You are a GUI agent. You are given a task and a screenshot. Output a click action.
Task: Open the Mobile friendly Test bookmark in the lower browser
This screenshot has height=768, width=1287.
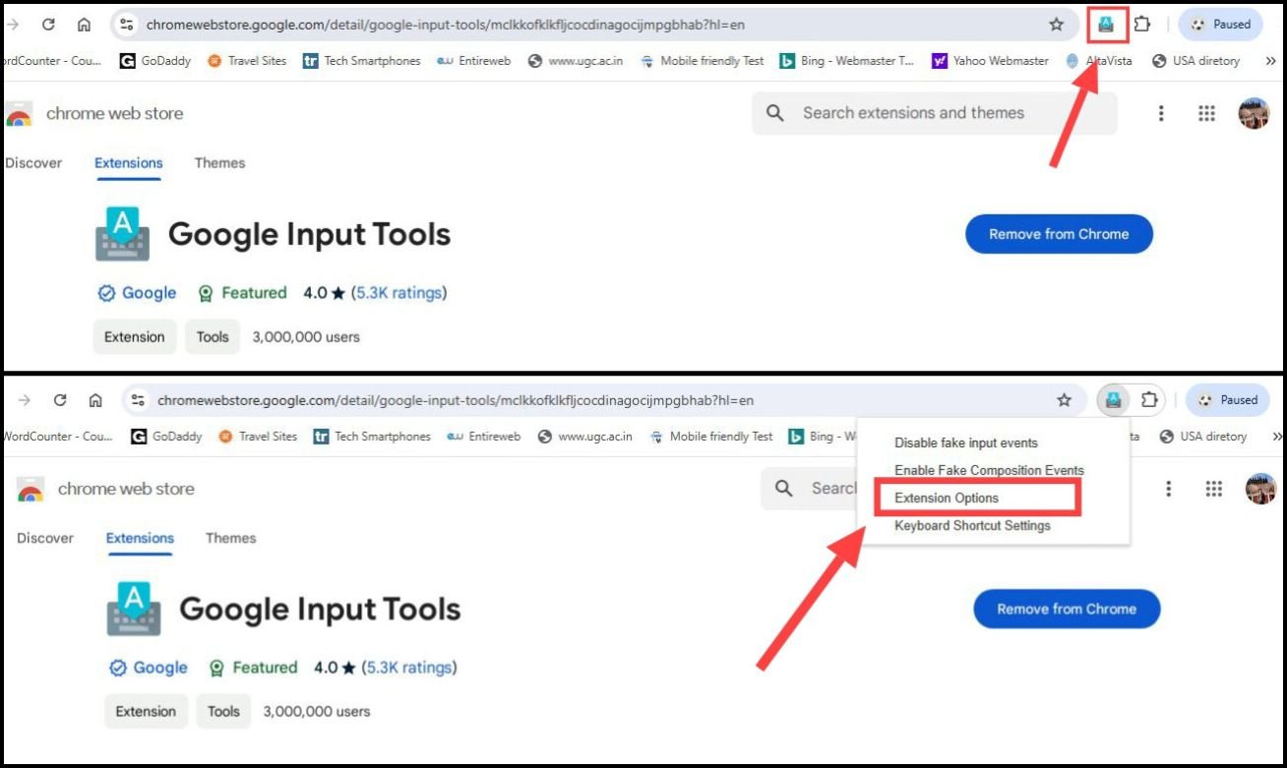711,437
